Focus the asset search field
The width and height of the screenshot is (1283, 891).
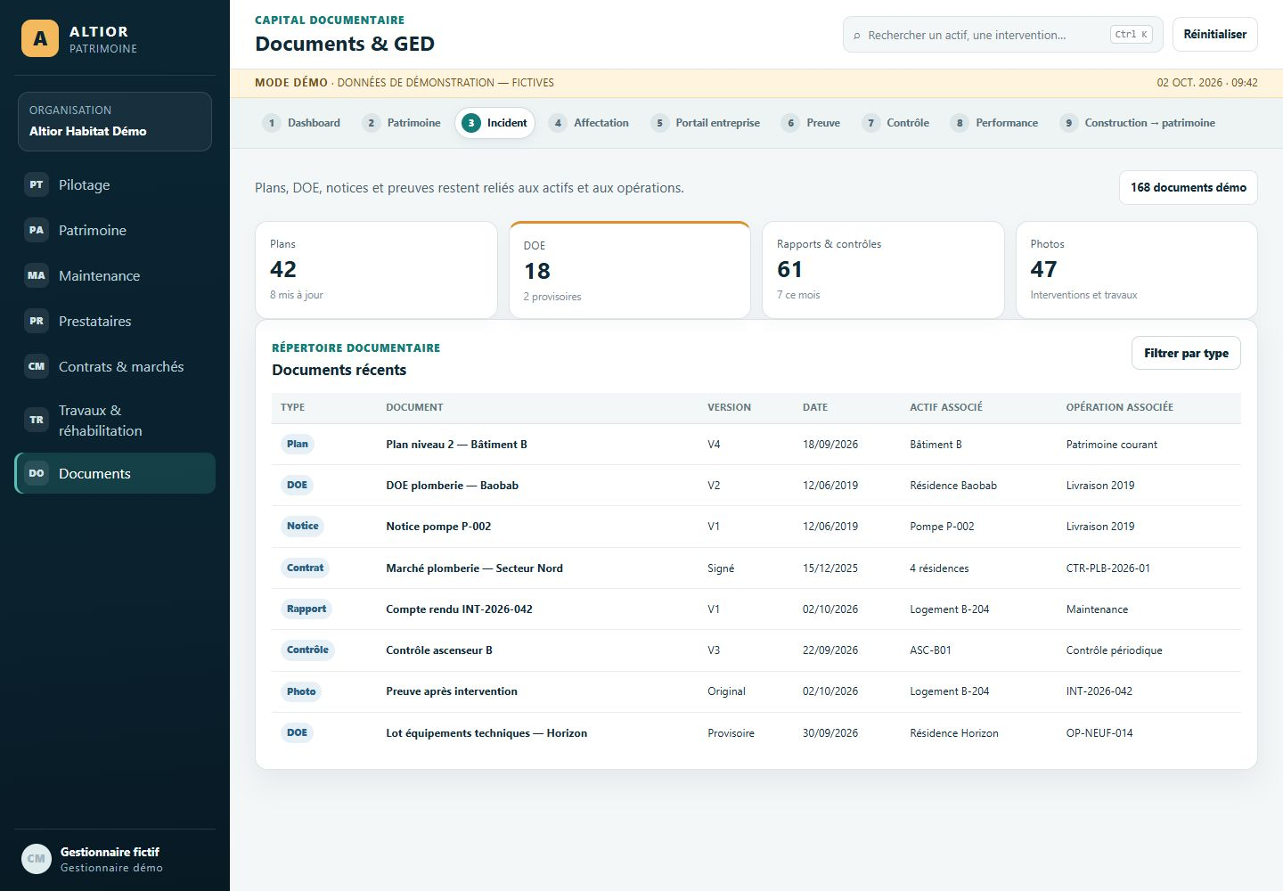point(1002,35)
